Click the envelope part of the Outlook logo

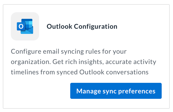28,31
